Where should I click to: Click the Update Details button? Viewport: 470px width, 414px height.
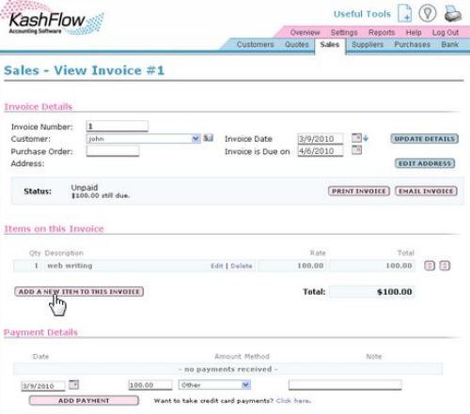(425, 139)
